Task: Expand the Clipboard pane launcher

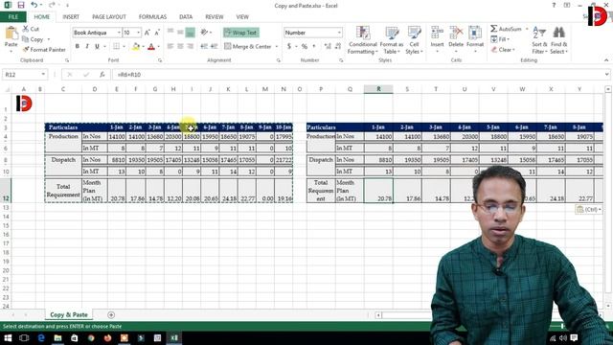Action: click(x=67, y=60)
